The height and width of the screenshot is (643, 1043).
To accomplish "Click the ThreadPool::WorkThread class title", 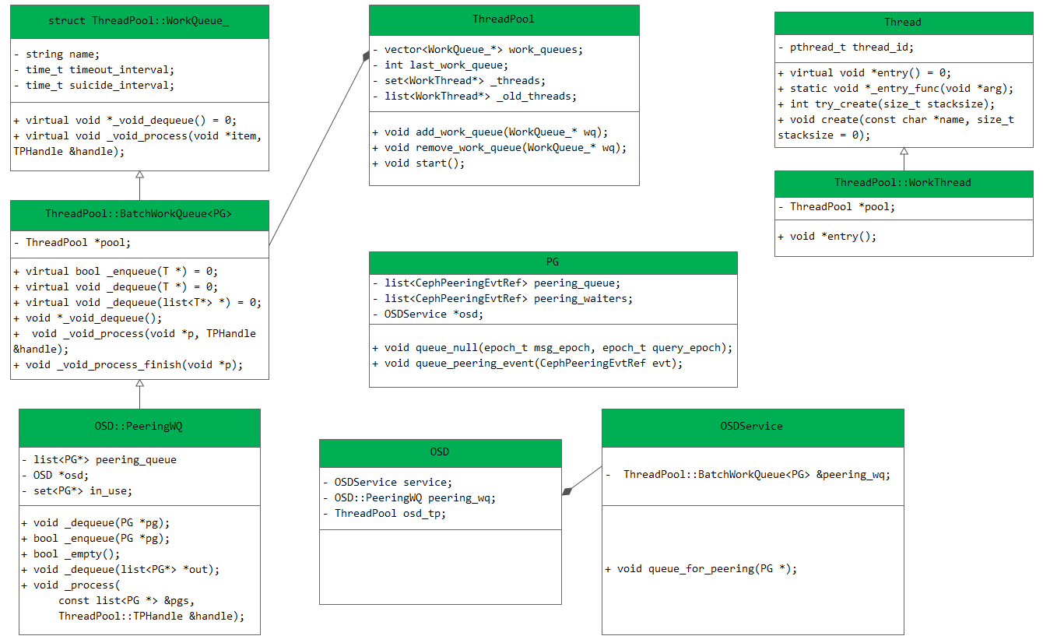I will tap(903, 183).
